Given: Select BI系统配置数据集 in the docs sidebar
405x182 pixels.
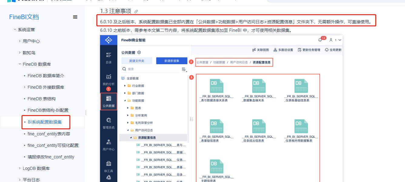Looking at the screenshot, I should click(x=45, y=122).
